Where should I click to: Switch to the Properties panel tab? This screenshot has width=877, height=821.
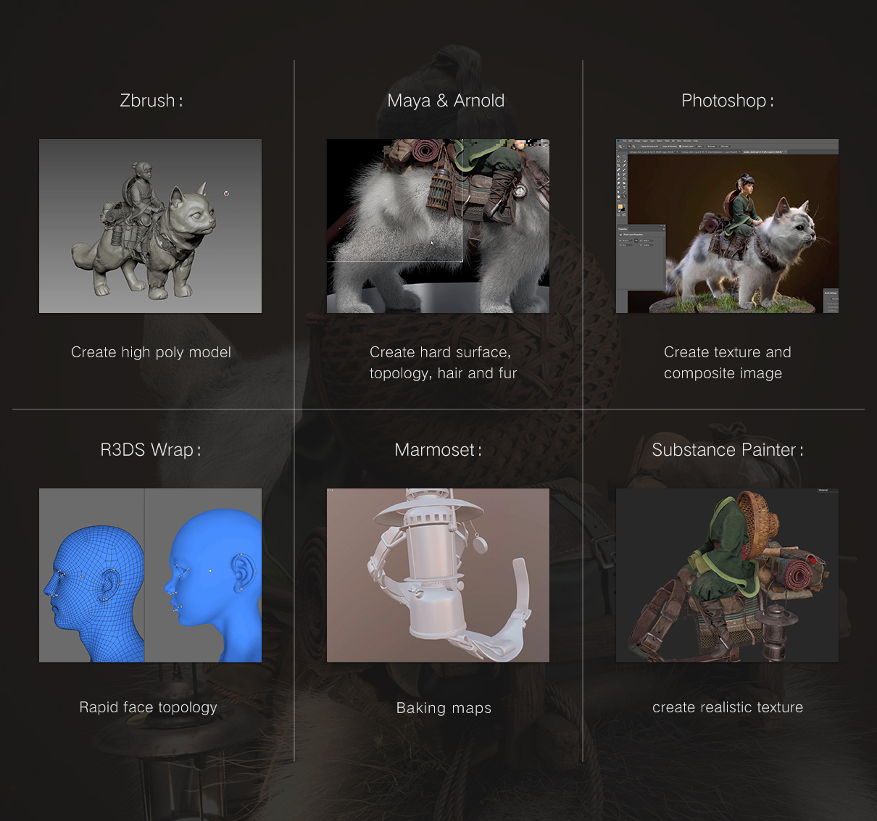coord(623,229)
